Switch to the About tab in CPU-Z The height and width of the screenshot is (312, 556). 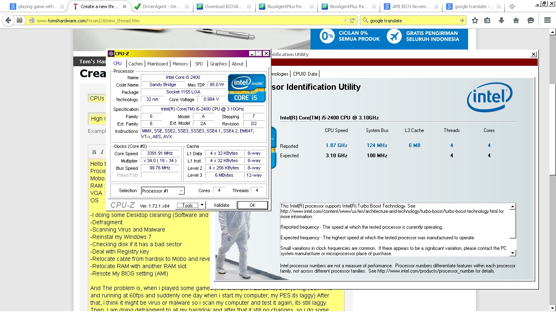pos(238,64)
